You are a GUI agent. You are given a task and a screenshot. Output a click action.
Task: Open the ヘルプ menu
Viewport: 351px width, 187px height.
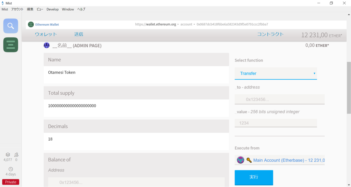pyautogui.click(x=81, y=9)
